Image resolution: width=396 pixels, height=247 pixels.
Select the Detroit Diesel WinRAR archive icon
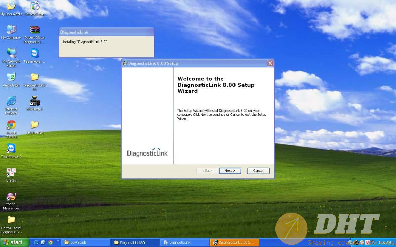[x=34, y=30]
